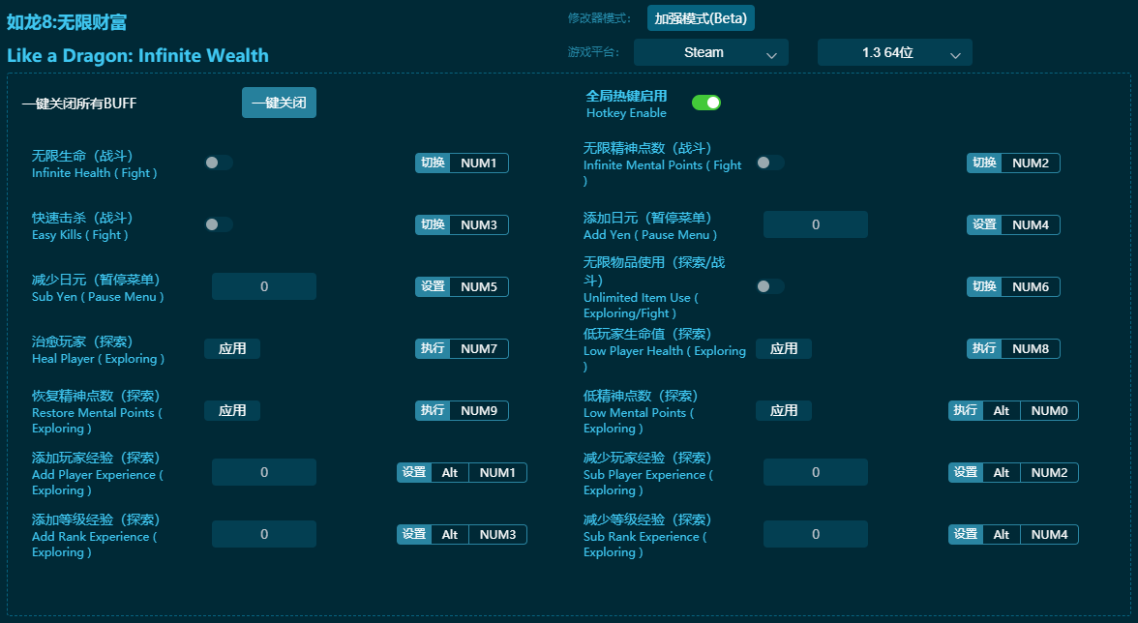Screen dimensions: 1138x623
Task: Click 应用 for Restore Mental Points
Action: (x=232, y=410)
